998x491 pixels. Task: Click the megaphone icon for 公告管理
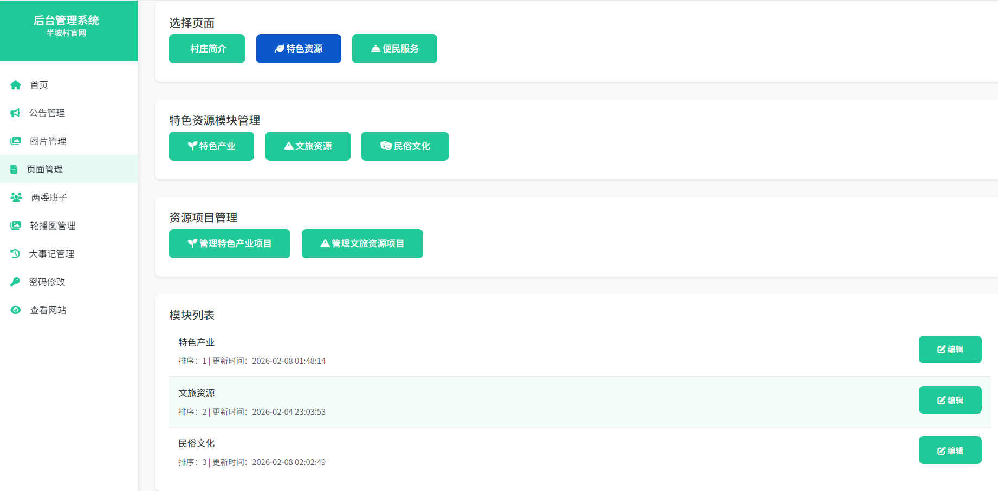[15, 113]
